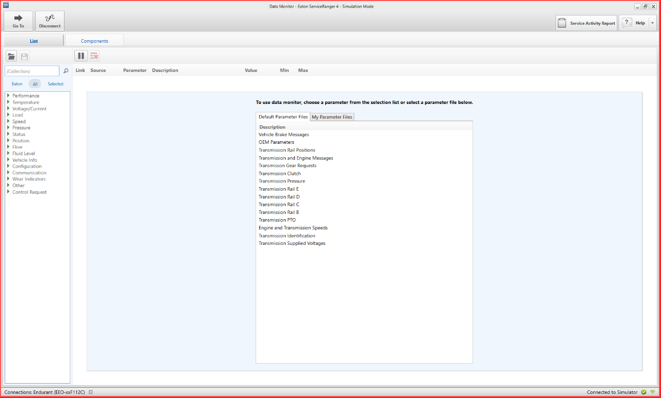
Task: Click the Help question mark button
Action: coord(633,23)
